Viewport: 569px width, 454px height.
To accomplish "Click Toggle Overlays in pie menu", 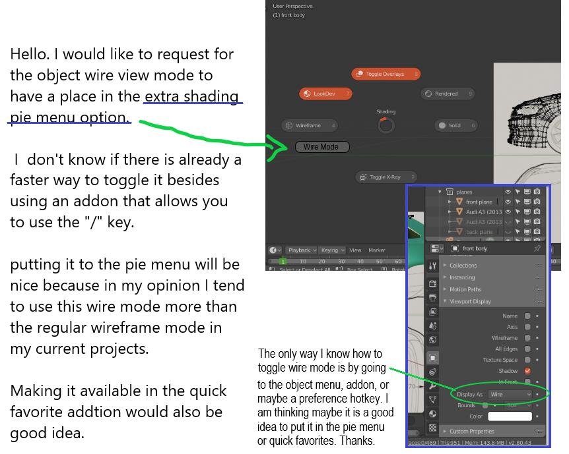I will (x=385, y=74).
